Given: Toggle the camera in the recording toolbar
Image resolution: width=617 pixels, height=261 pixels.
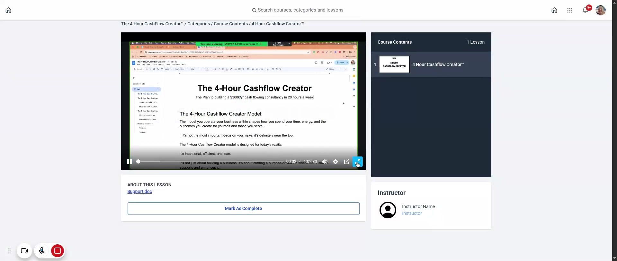Looking at the screenshot, I should (24, 251).
